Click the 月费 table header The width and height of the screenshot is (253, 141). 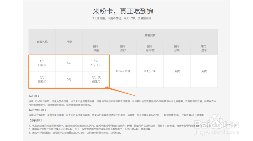coord(69,42)
